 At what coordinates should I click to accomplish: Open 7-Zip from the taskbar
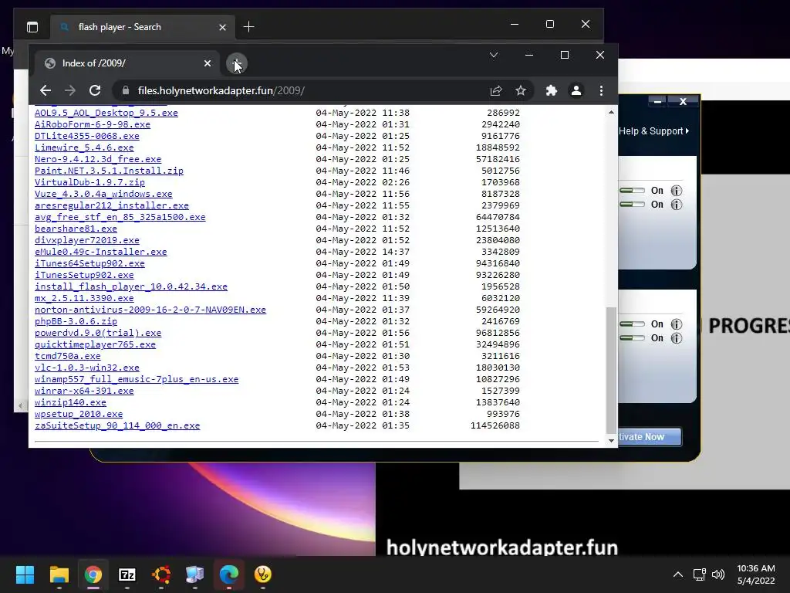click(x=127, y=574)
